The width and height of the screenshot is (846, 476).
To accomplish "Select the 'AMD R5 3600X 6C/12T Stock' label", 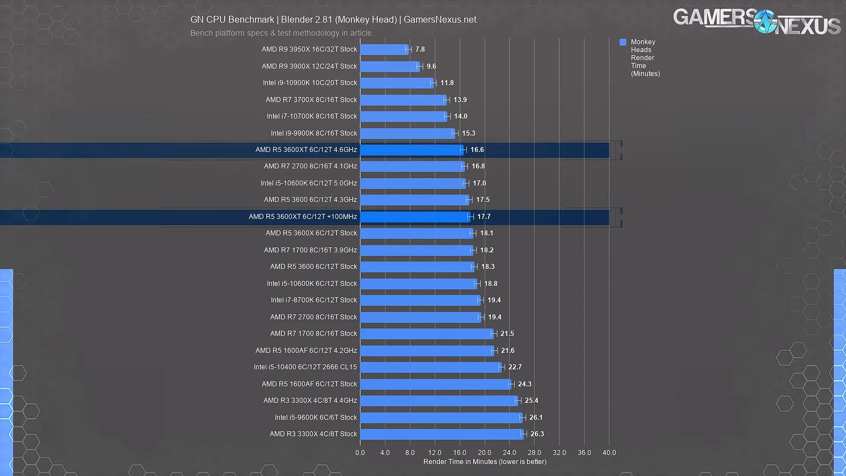I will [x=311, y=233].
